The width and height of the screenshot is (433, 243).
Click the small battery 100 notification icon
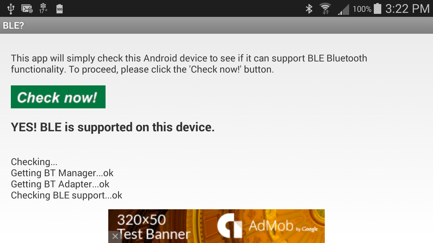(x=60, y=8)
